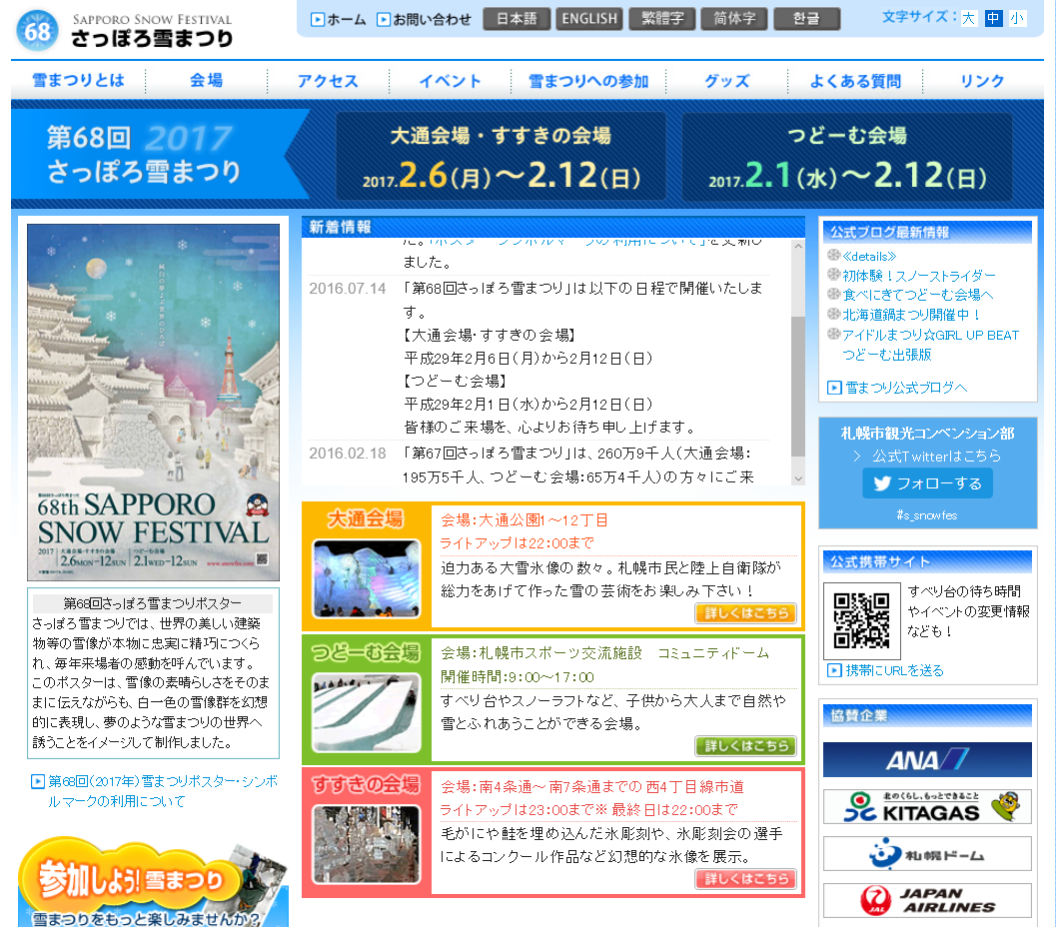Click the arrow icon before 携帯にURLを送る
Viewport: 1056px width, 927px height.
tap(834, 670)
